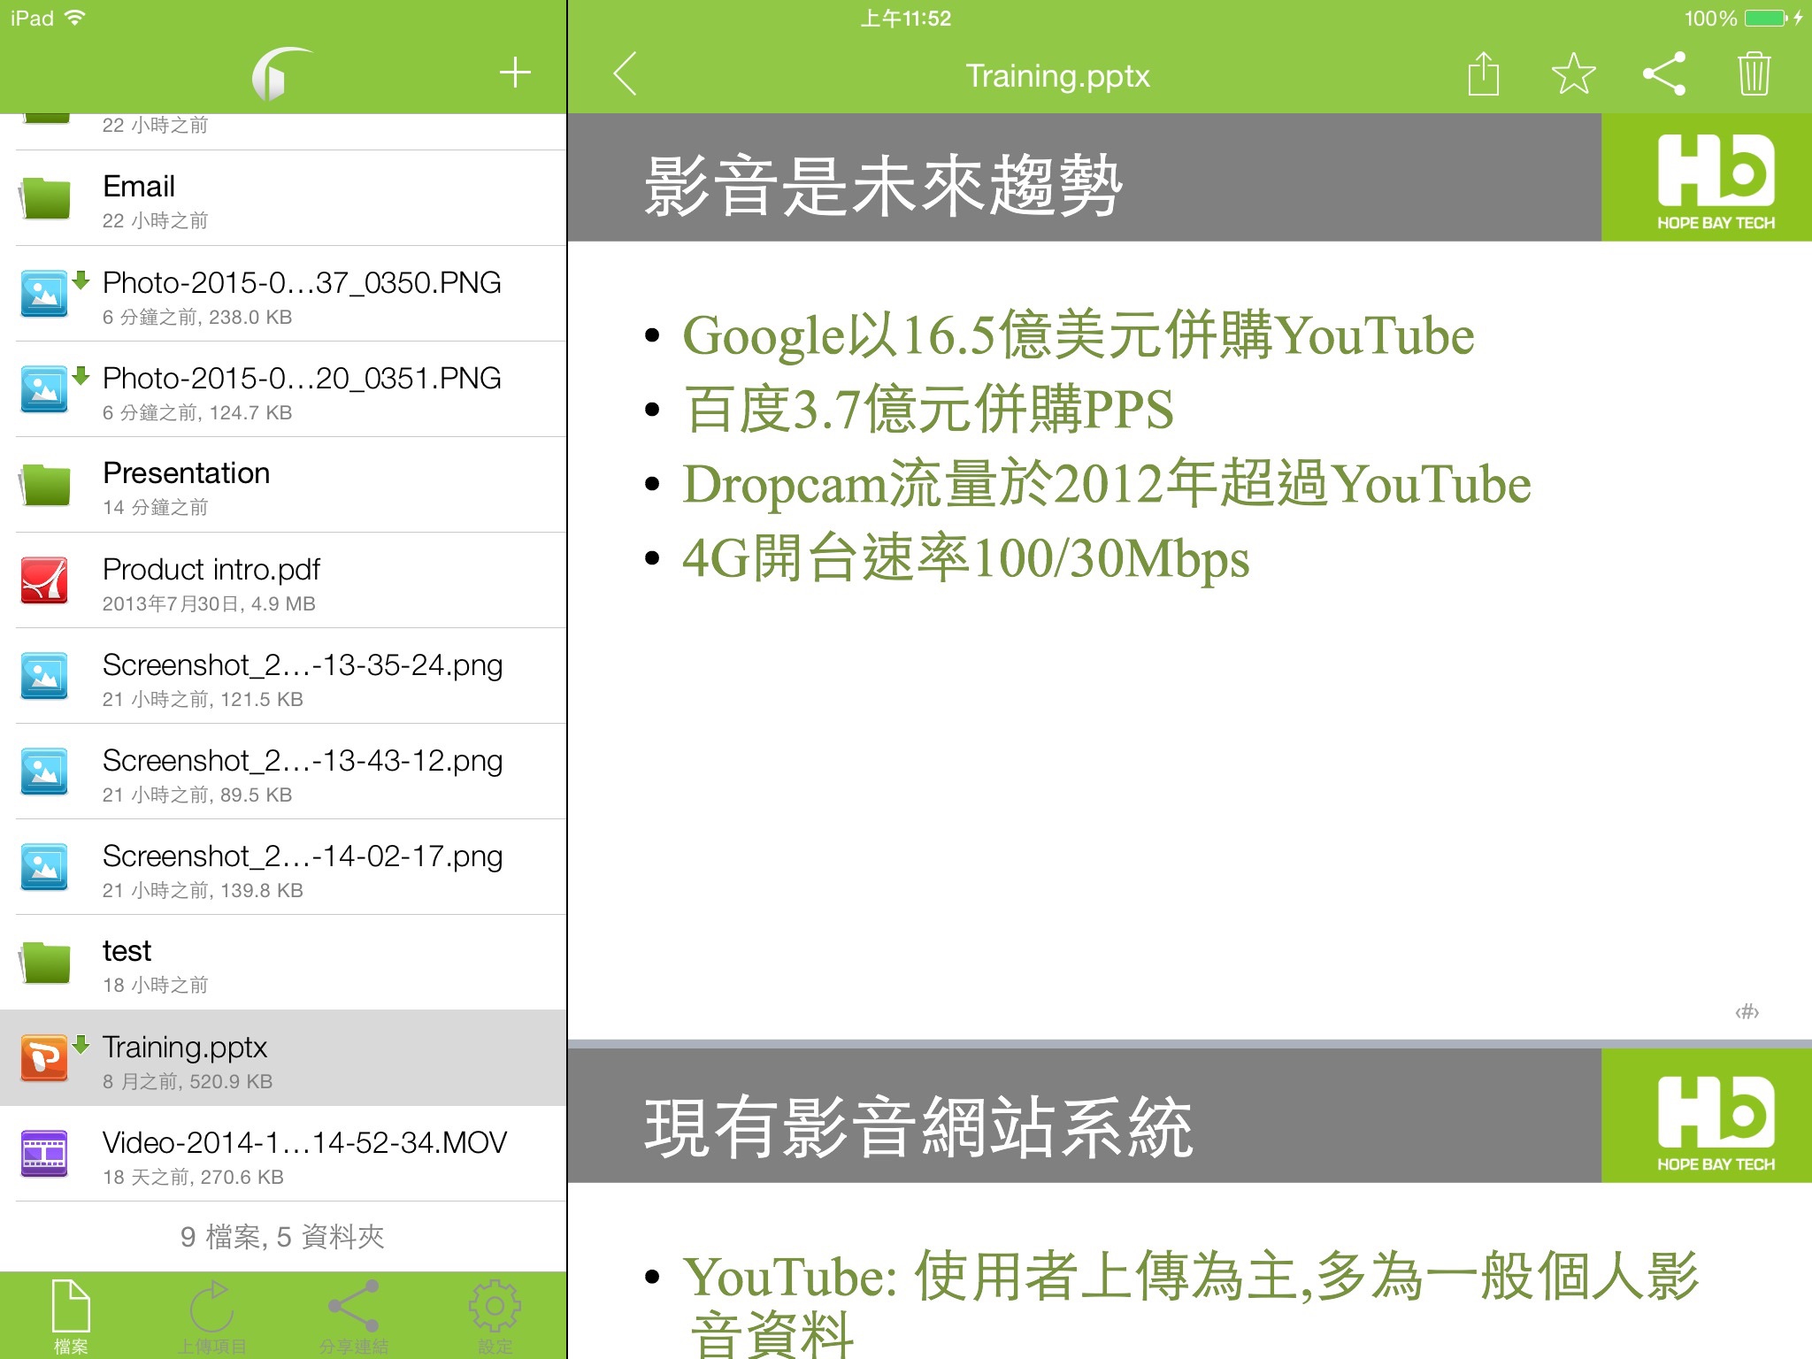
Task: Open the test folder row
Action: 283,963
